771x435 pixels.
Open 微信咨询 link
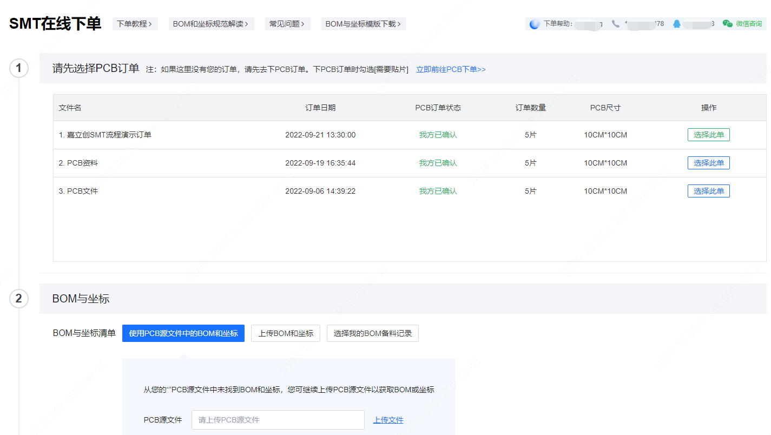click(x=748, y=24)
